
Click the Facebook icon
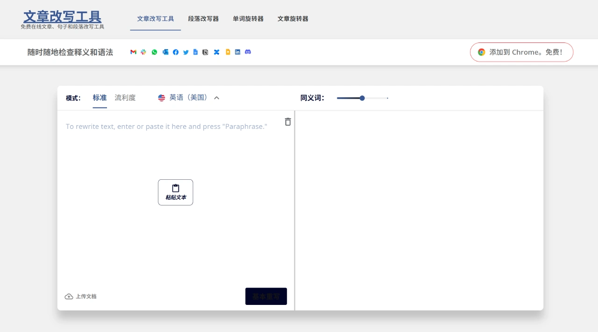(x=176, y=52)
